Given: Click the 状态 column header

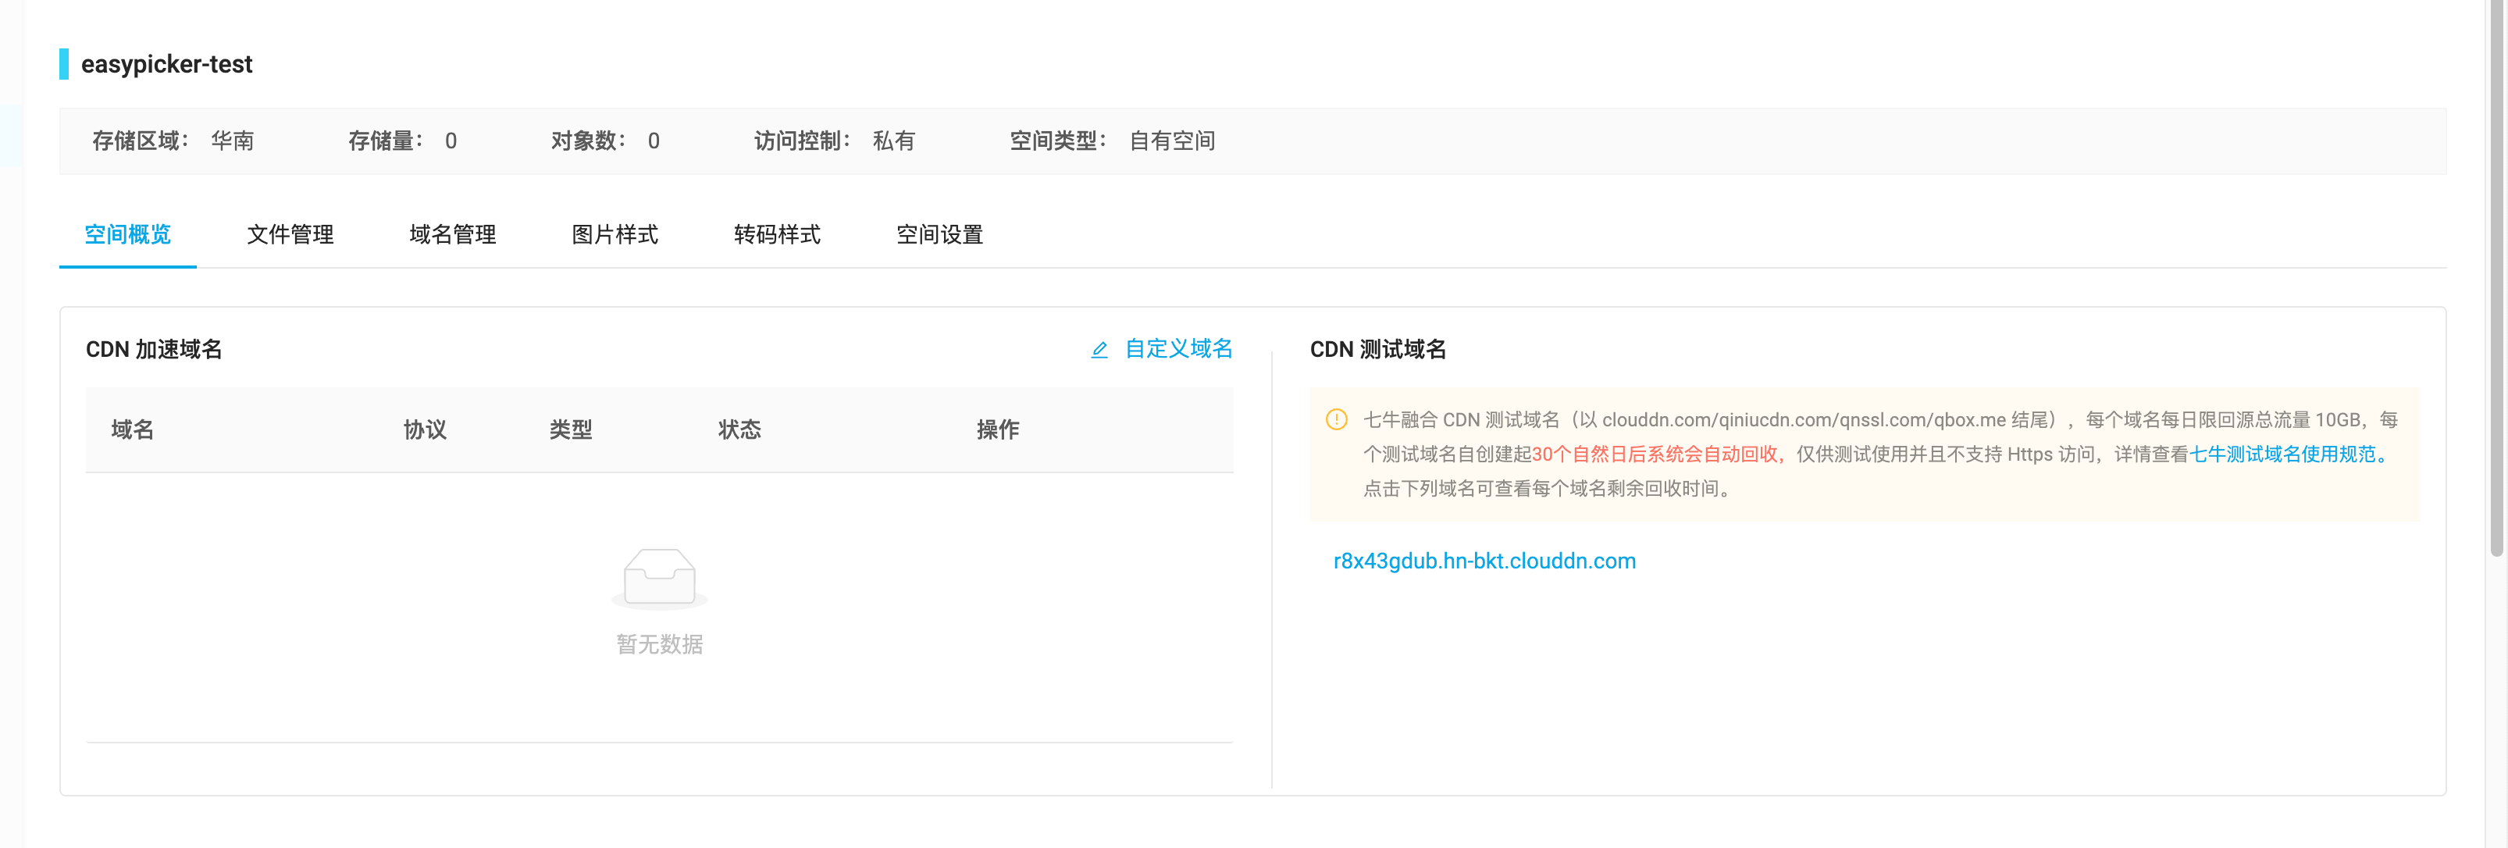Looking at the screenshot, I should [740, 429].
